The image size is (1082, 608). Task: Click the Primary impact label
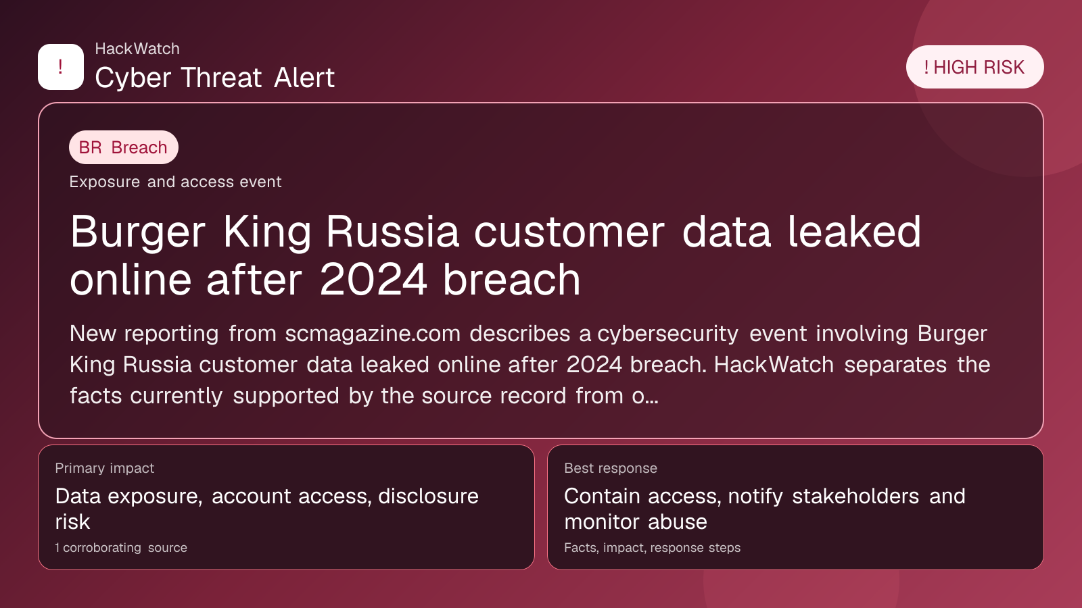[105, 468]
